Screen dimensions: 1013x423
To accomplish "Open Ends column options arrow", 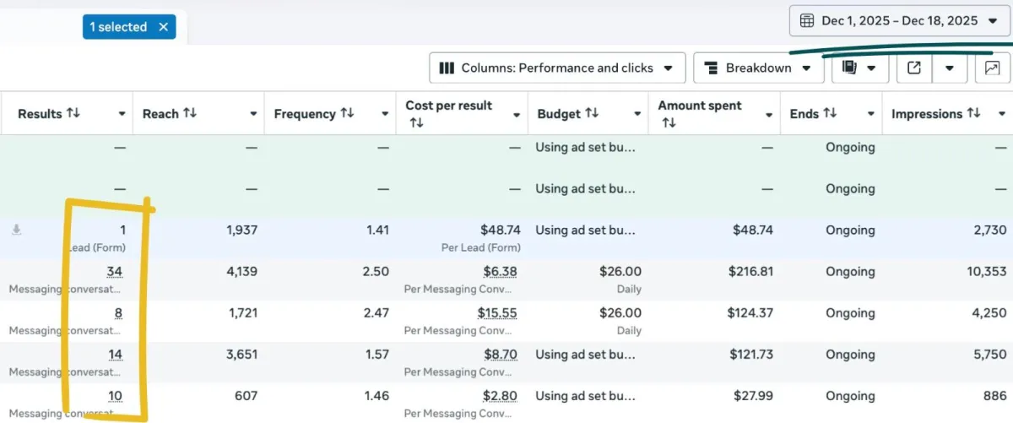I will coord(870,114).
